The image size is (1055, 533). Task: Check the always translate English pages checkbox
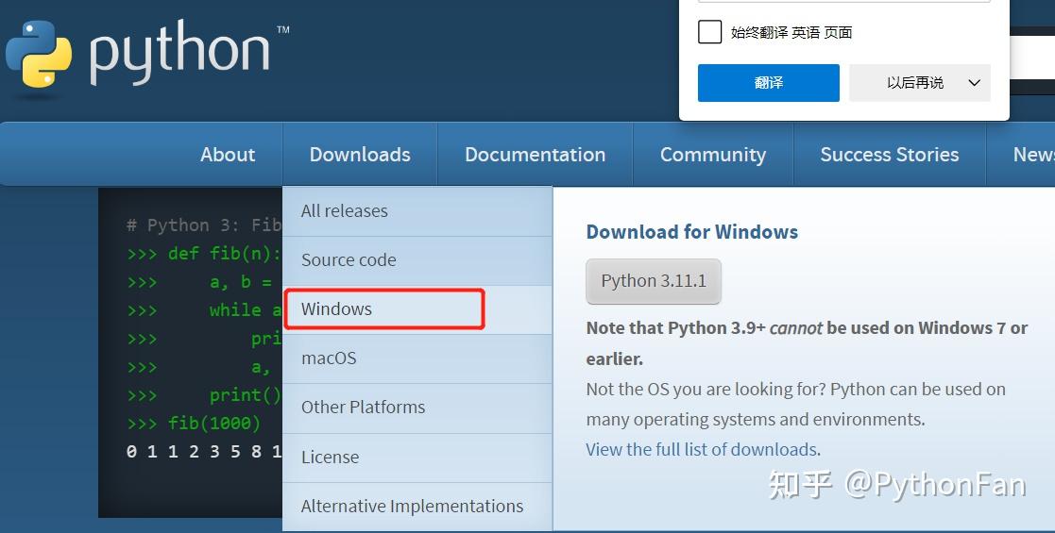[x=709, y=32]
